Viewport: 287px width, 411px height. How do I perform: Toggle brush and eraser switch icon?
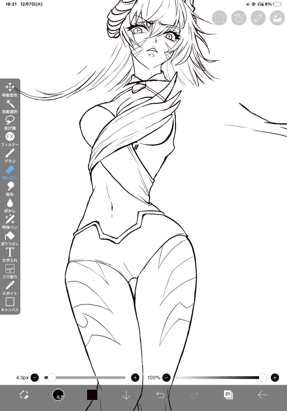(x=25, y=395)
